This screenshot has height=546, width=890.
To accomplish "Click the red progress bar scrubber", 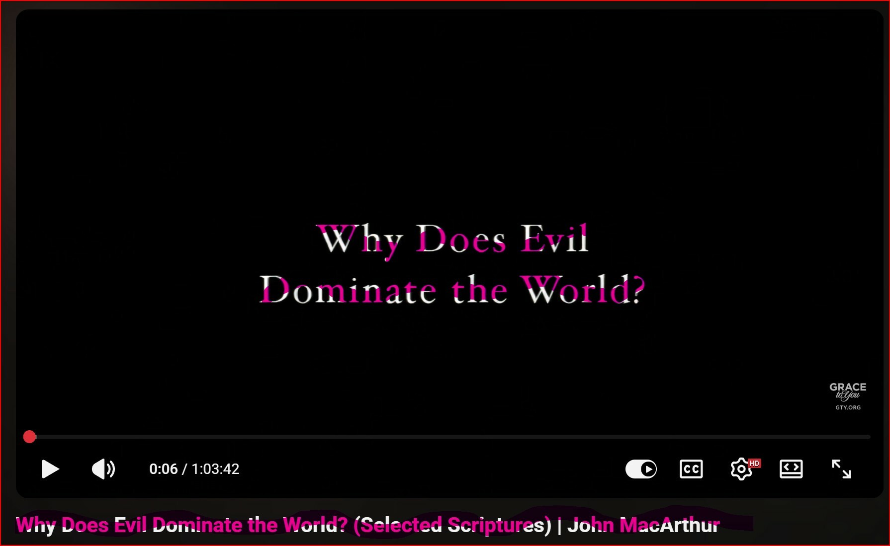I will click(x=30, y=437).
